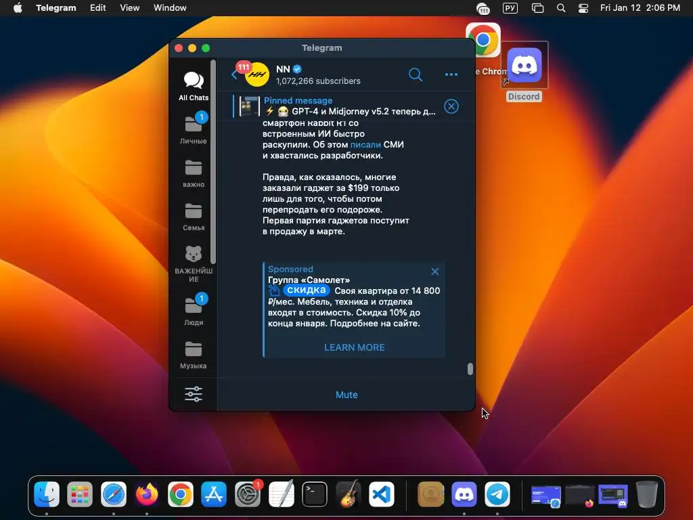693x520 pixels.
Task: Open the Личные chat folder
Action: (193, 128)
